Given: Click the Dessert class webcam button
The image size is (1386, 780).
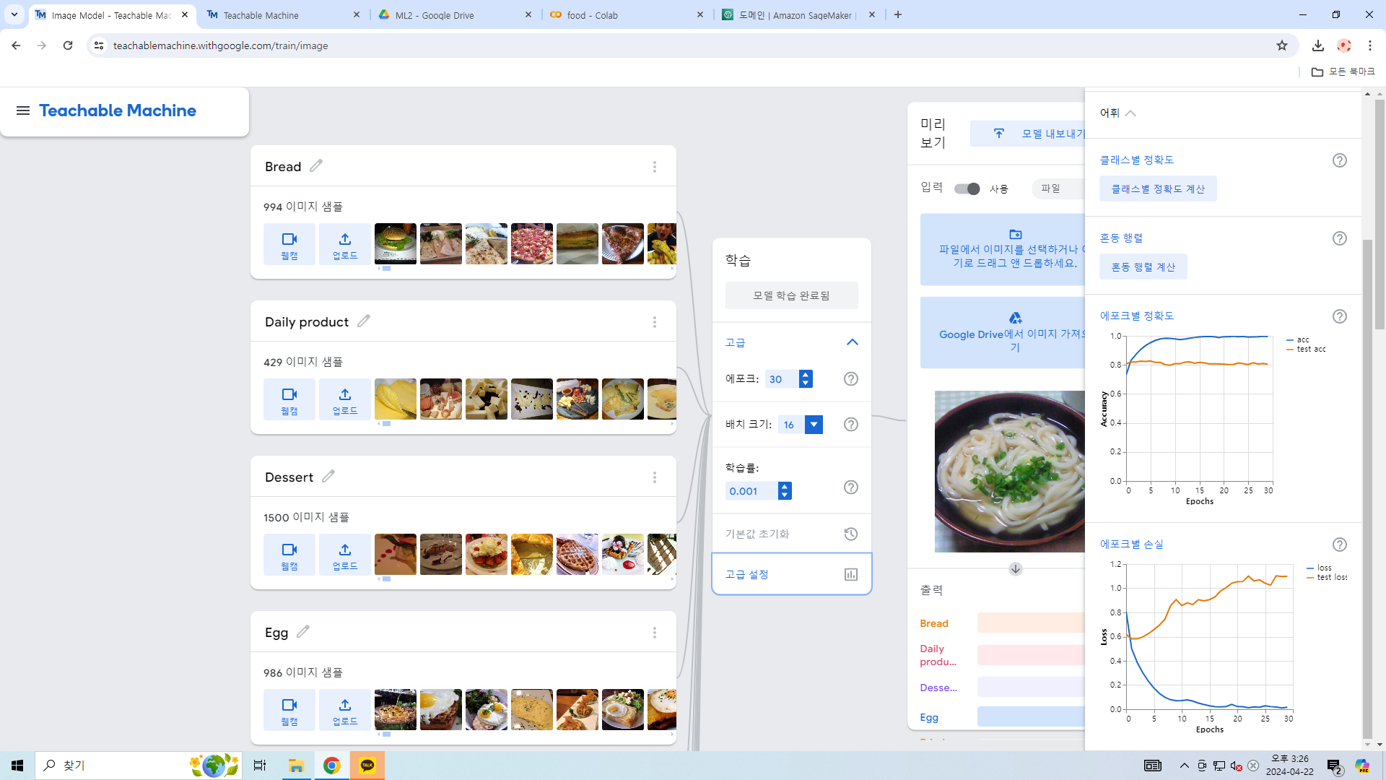Looking at the screenshot, I should point(289,555).
